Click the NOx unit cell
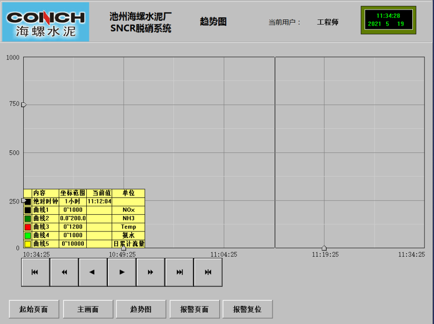Image resolution: width=434 pixels, height=324 pixels. (x=128, y=210)
